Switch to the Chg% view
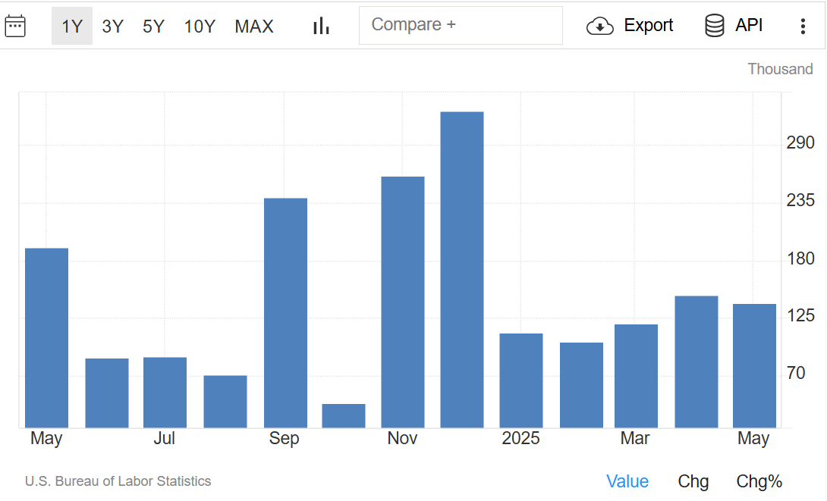 point(759,481)
